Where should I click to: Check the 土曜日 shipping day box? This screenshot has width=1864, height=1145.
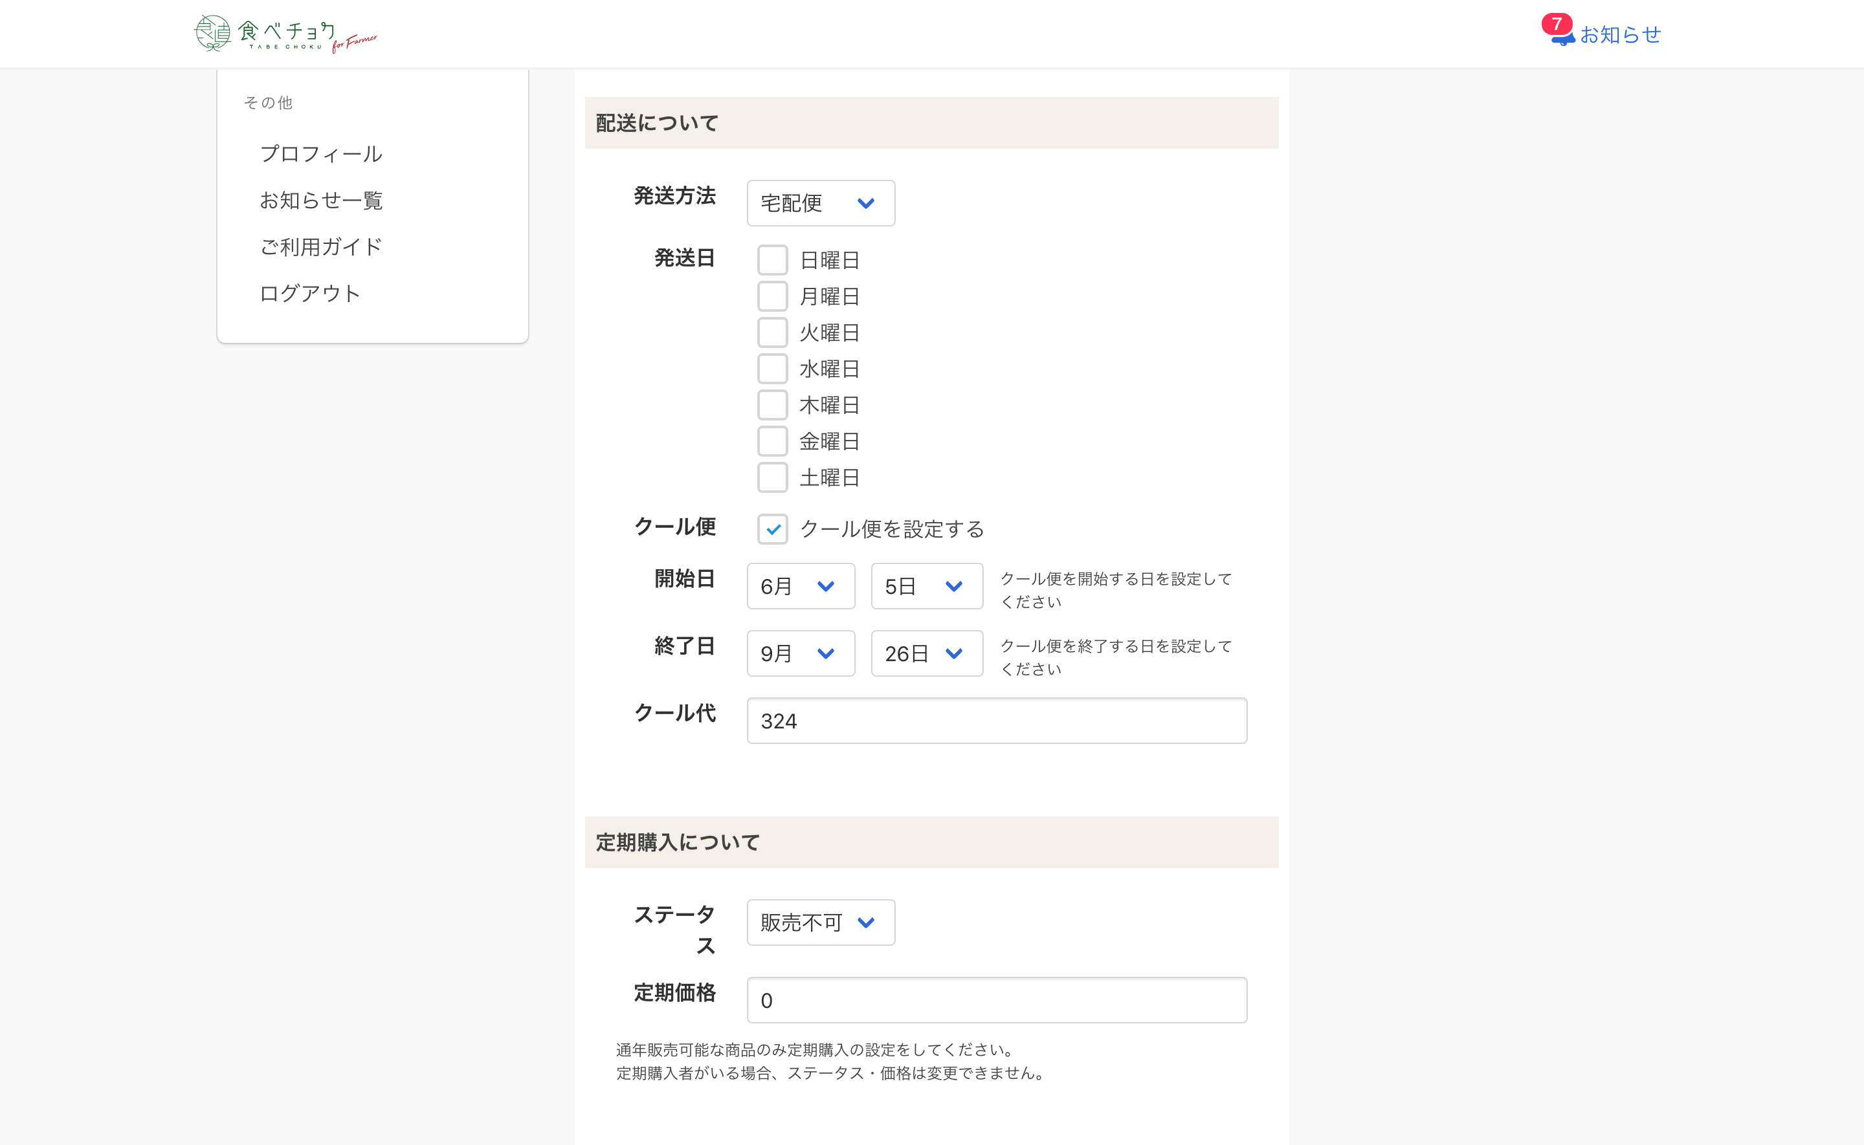coord(773,477)
